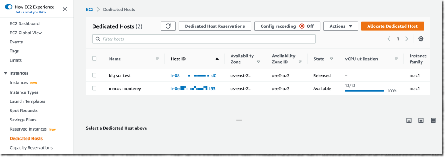Refresh the Dedicated Hosts list
Screen dimensions: 445x157
(168, 26)
